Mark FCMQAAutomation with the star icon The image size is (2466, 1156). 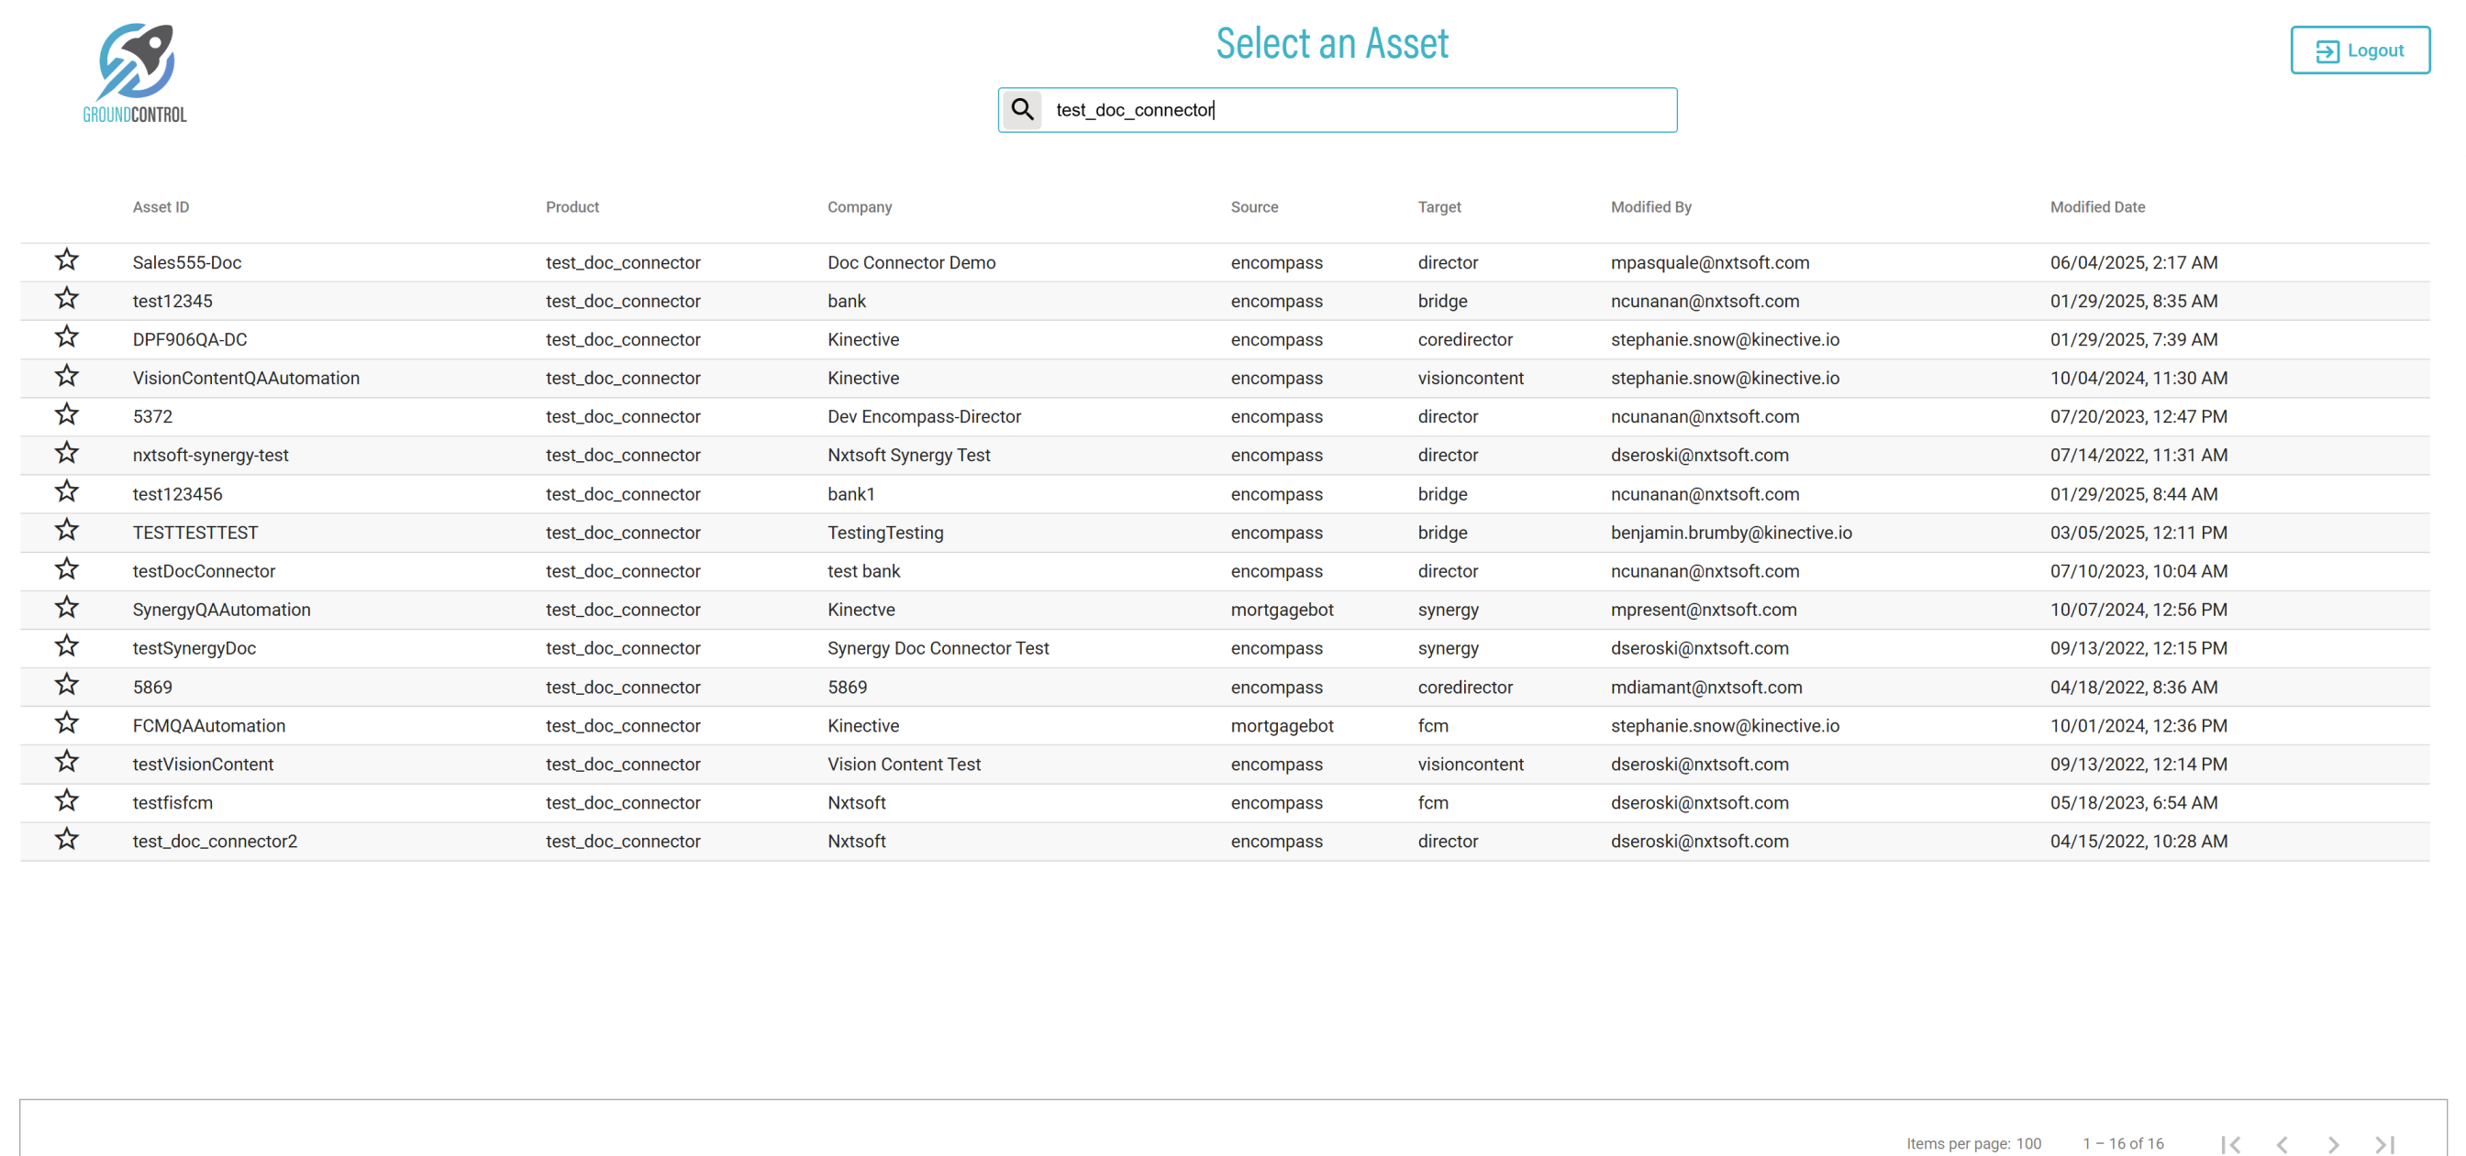coord(66,723)
